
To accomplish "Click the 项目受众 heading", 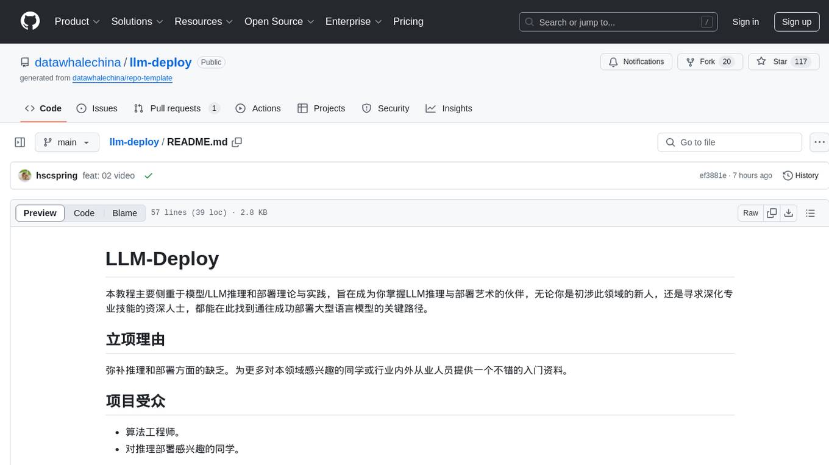I will tap(135, 401).
